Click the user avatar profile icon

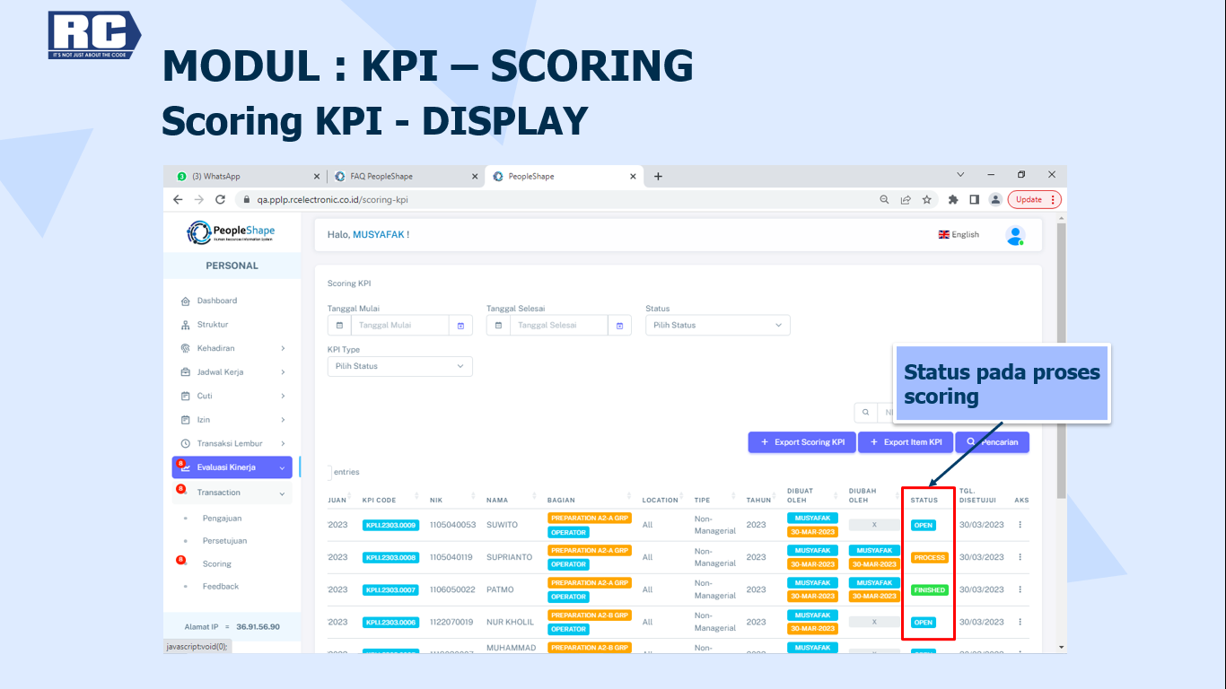(x=1015, y=235)
